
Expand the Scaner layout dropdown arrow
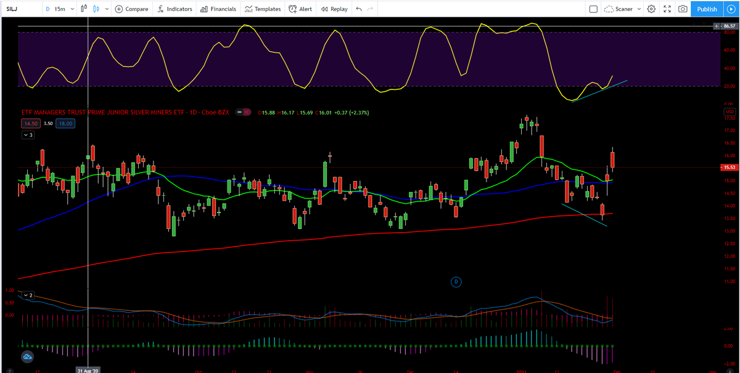(639, 9)
